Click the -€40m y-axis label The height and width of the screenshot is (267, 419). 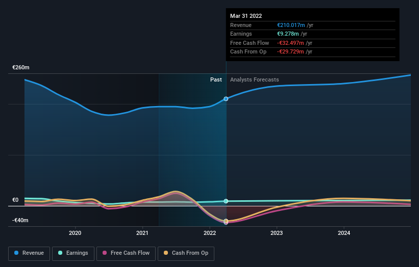(x=20, y=220)
